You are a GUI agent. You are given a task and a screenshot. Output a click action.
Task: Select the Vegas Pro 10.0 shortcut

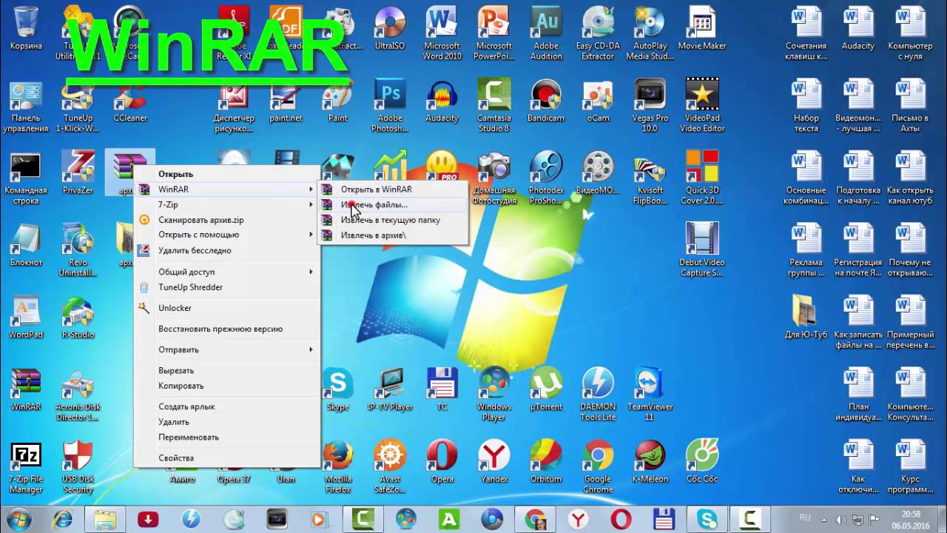(650, 105)
